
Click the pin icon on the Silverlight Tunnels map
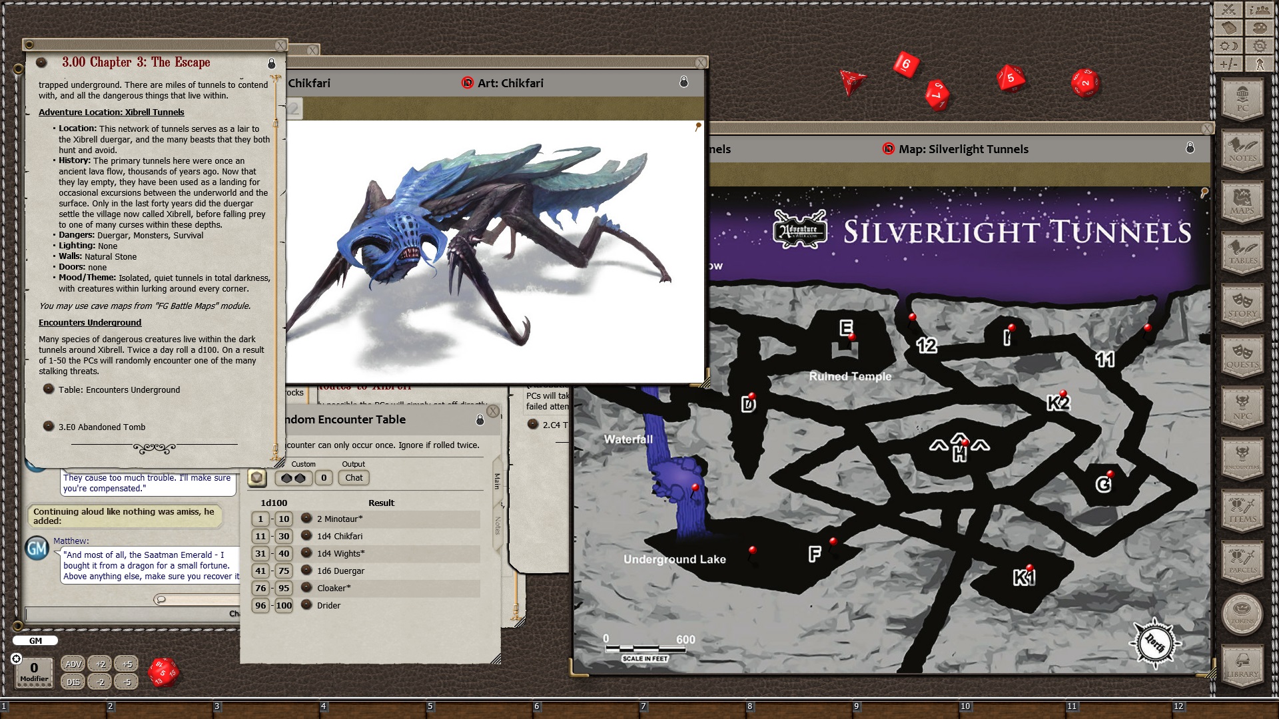(x=1205, y=192)
